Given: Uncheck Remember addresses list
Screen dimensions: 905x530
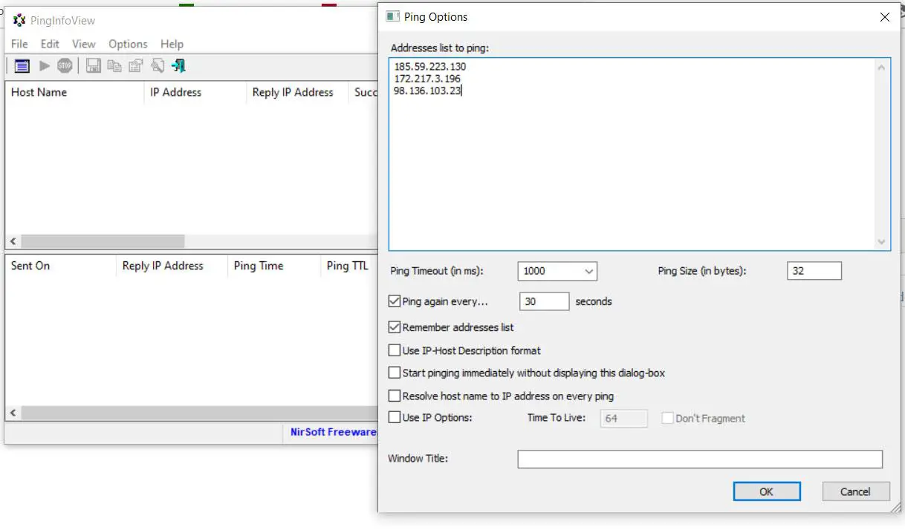Looking at the screenshot, I should pyautogui.click(x=395, y=327).
